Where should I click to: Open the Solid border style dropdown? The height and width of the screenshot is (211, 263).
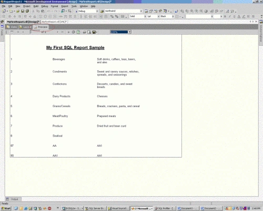click(145, 16)
